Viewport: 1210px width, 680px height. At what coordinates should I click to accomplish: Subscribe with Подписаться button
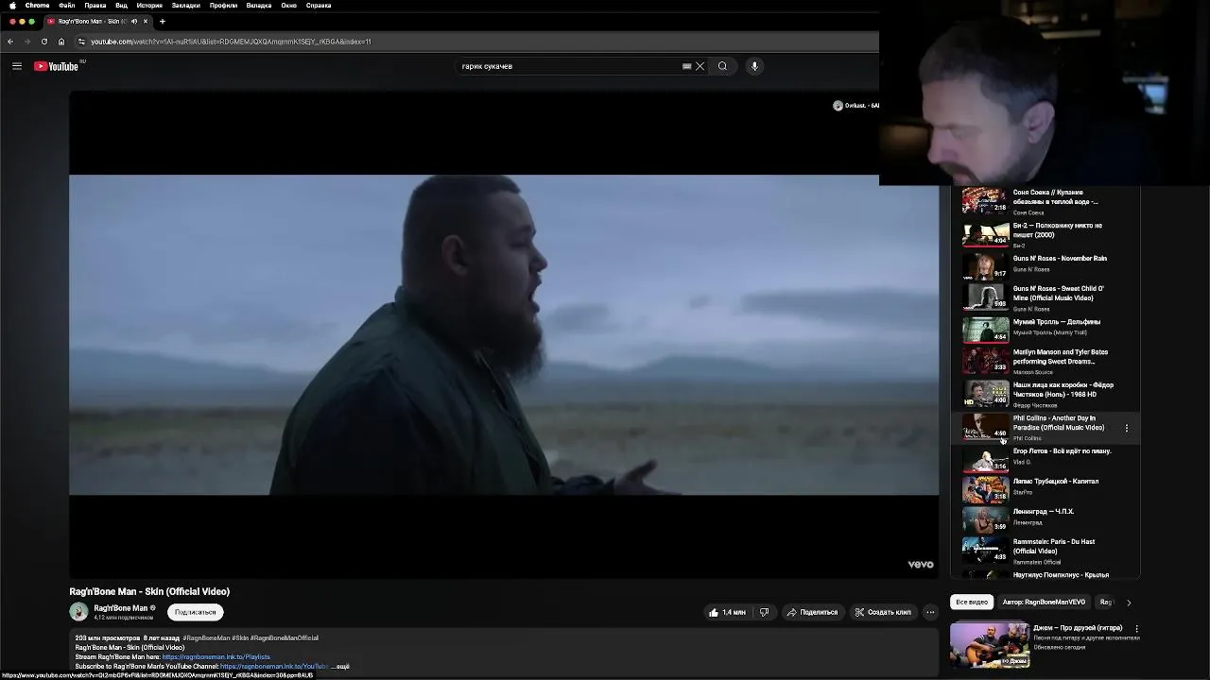(x=195, y=612)
